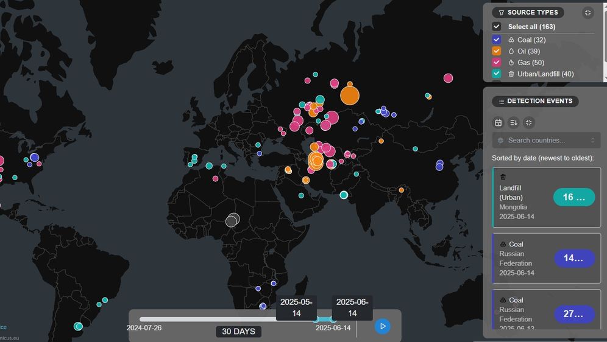Viewport: 607px width, 342px height.
Task: Click the blue coal marker in eastern China
Action: 439,167
